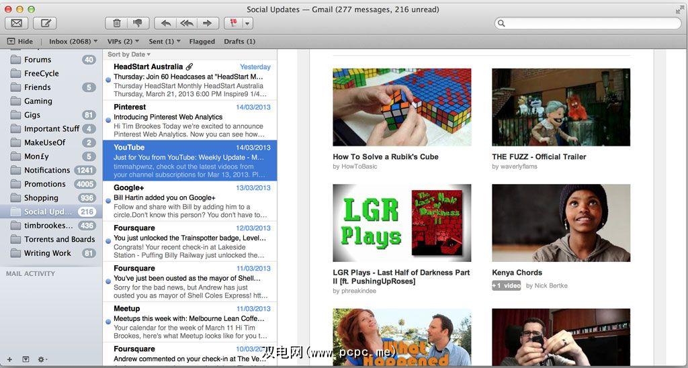Switch to Drafts (1) mailbox
Viewport: 688px width, 368px height.
(x=240, y=41)
